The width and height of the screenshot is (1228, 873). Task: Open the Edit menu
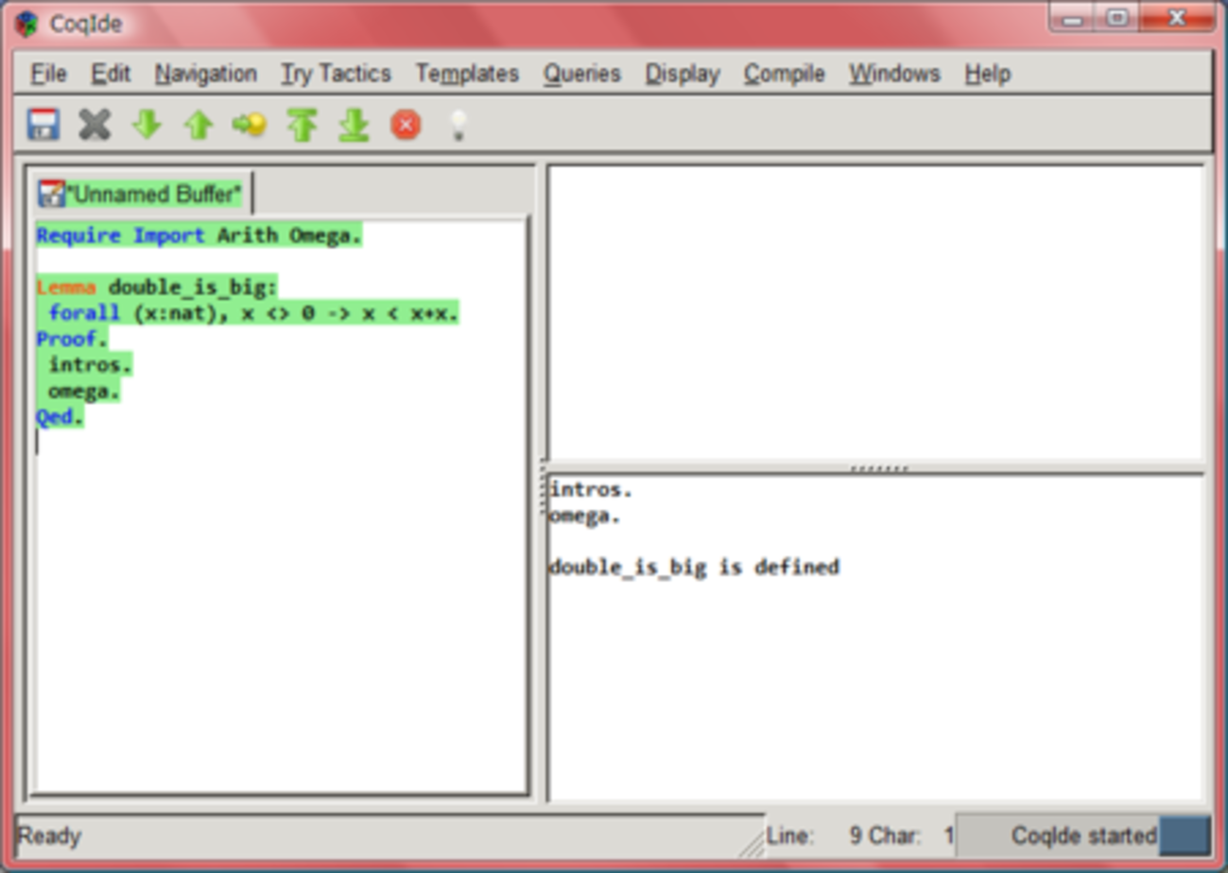tap(111, 74)
